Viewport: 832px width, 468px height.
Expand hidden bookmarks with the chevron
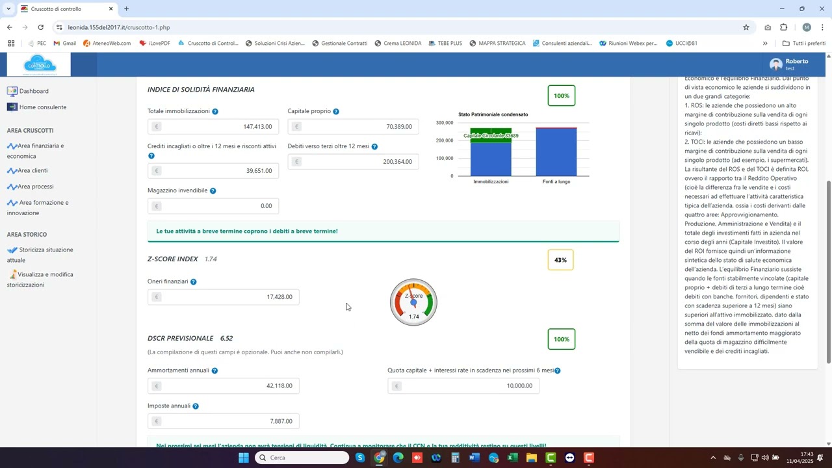pyautogui.click(x=765, y=44)
